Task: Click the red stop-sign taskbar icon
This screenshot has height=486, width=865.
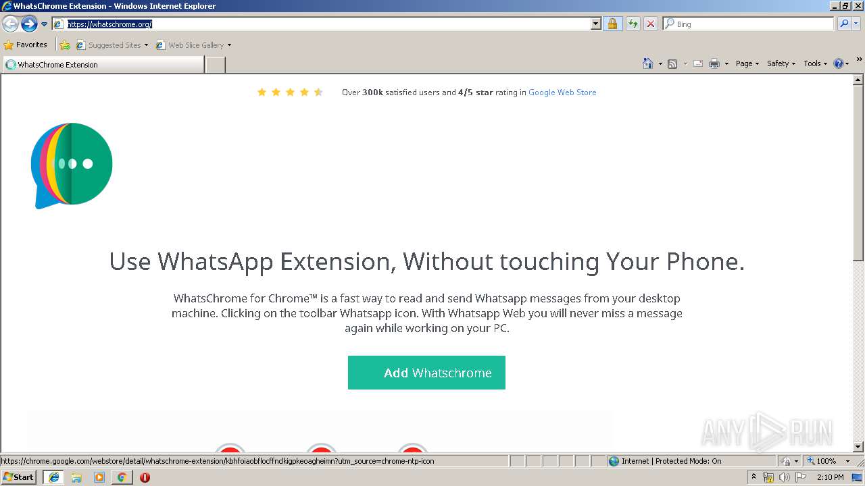Action: pyautogui.click(x=145, y=477)
